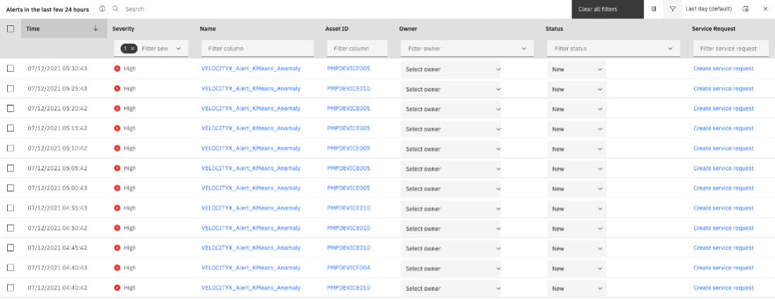Create service request for 04:55:43 alert

724,208
